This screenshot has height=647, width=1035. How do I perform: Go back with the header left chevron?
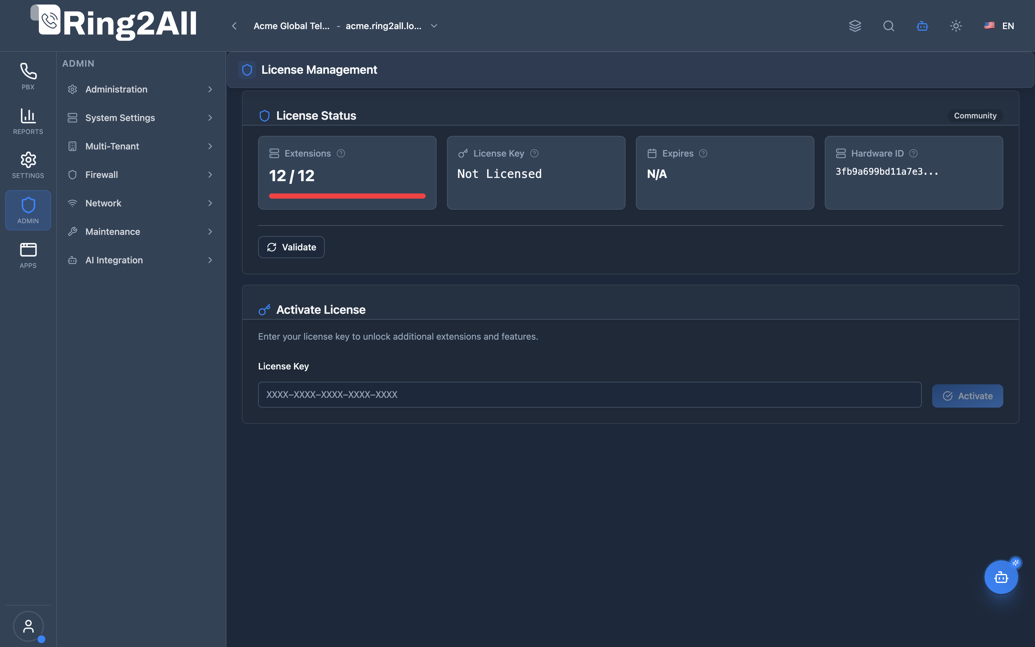pos(234,26)
